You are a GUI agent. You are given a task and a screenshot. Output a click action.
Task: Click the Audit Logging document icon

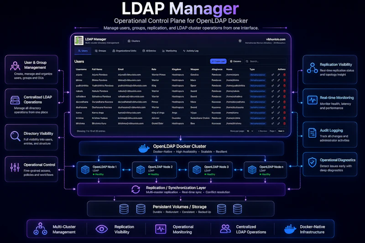coord(312,133)
